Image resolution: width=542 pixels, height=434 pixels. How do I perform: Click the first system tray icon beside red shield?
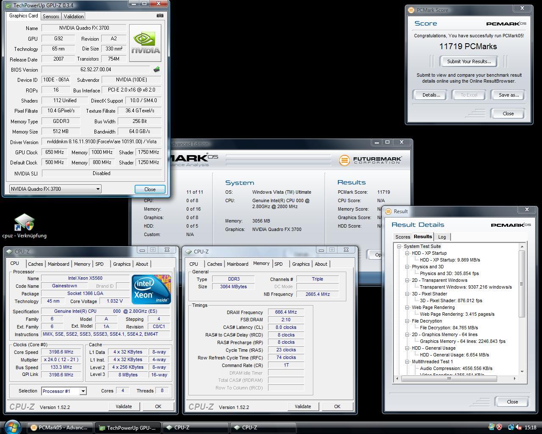click(x=492, y=428)
